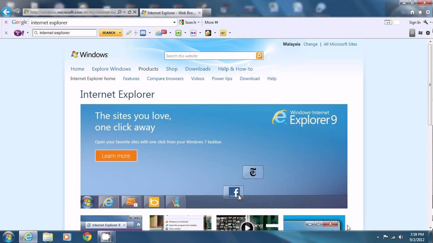Screen dimensions: 433x243
Task: Expand the address bar dropdown arrow
Action: point(124,12)
